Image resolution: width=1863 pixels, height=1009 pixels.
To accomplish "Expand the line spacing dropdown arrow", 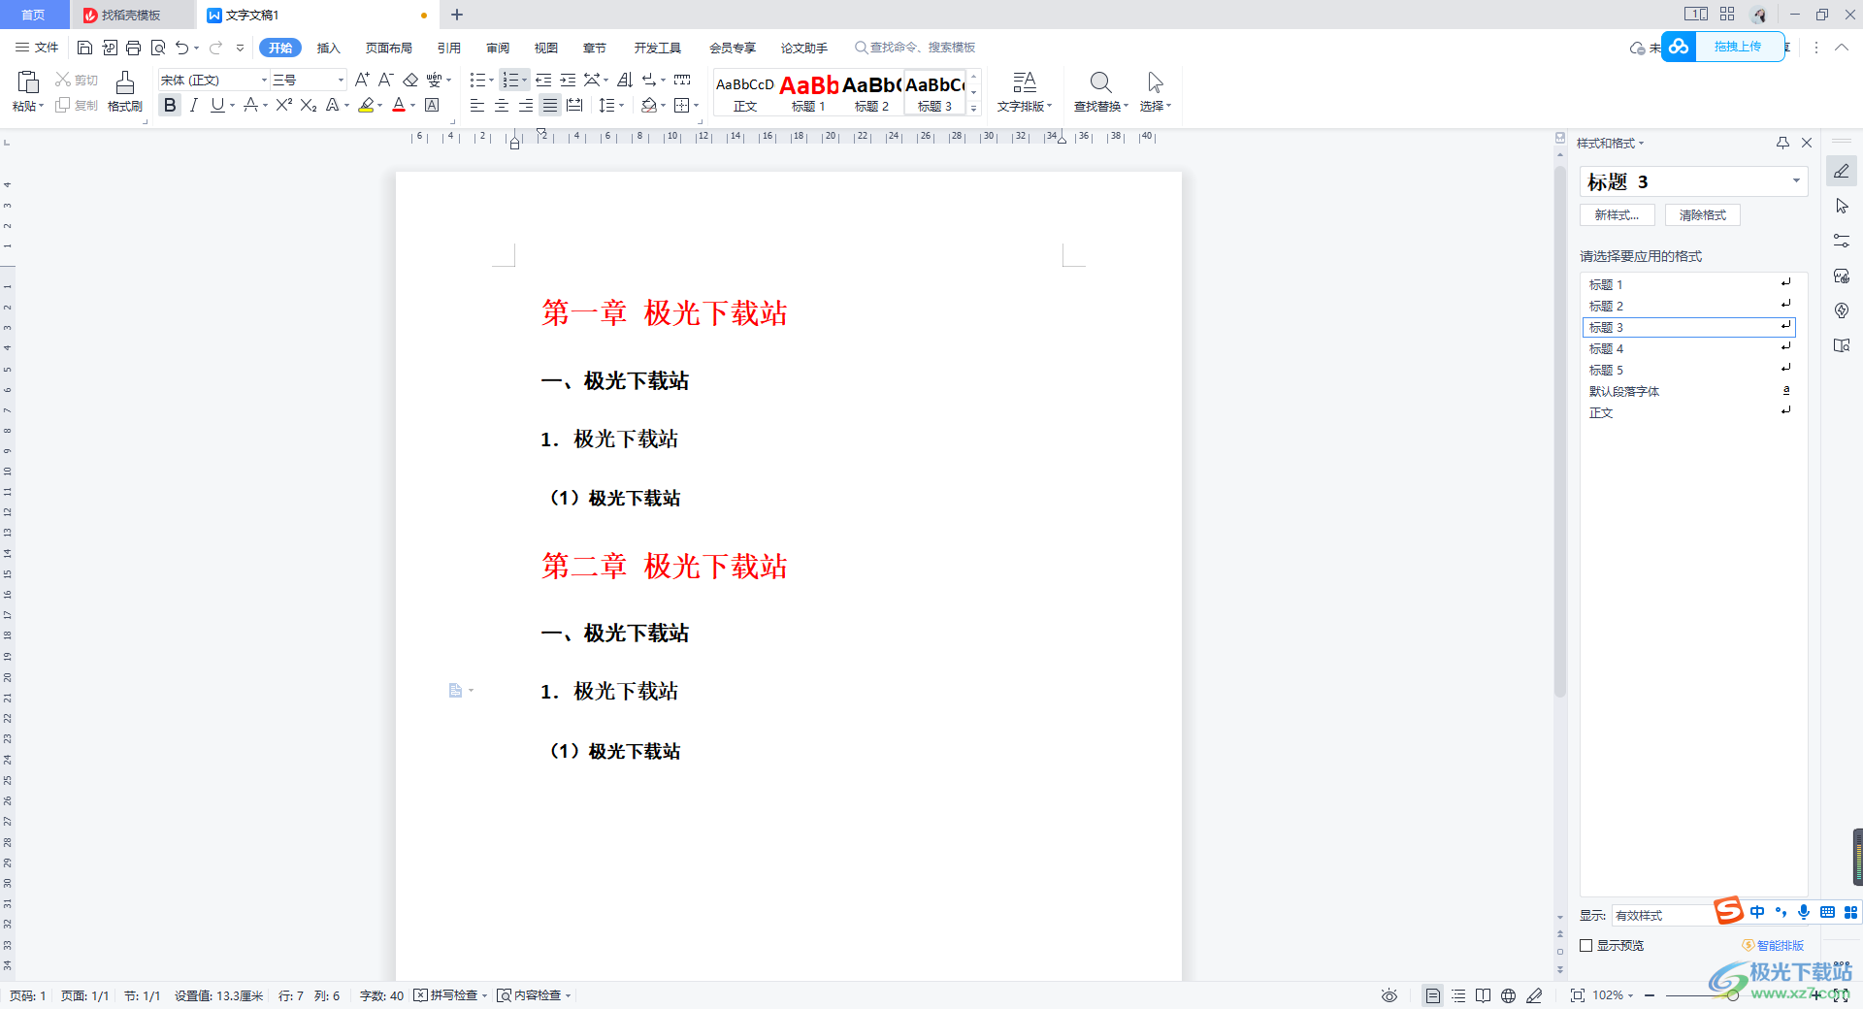I will (x=622, y=106).
